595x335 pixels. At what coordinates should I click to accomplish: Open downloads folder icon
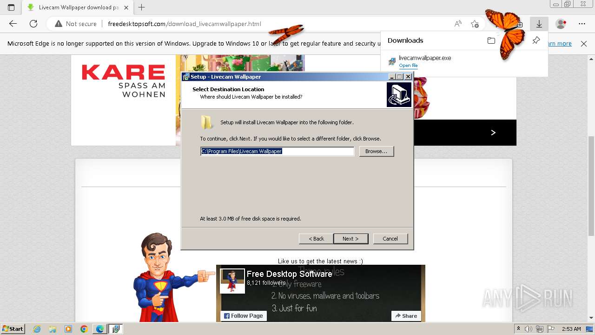pyautogui.click(x=491, y=40)
